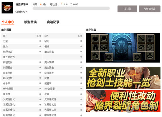Click the 物理暴击 attribute label
The width and height of the screenshot is (162, 117).
point(8,67)
